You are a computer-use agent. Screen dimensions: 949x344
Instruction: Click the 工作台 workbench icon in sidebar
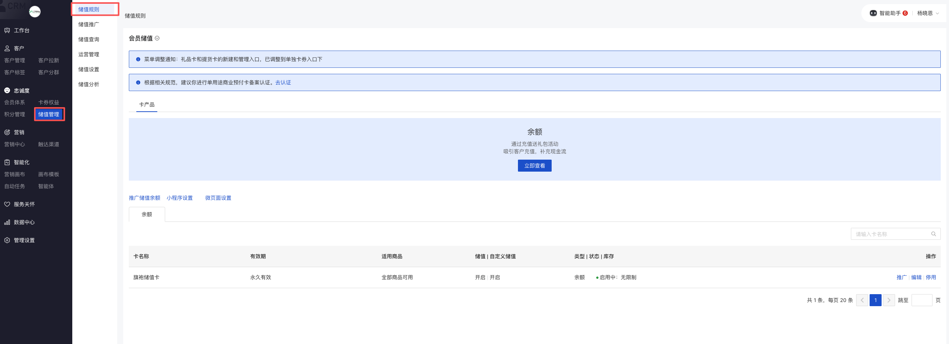[7, 30]
